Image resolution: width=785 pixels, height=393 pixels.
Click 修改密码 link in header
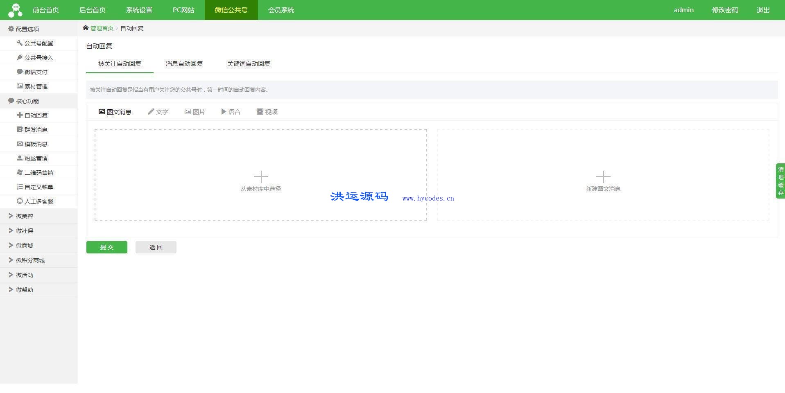point(725,10)
